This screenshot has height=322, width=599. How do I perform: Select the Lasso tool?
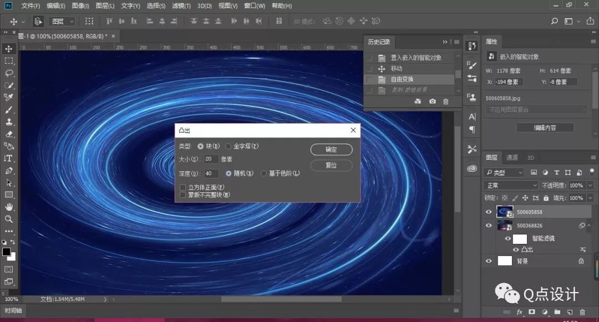[8, 73]
